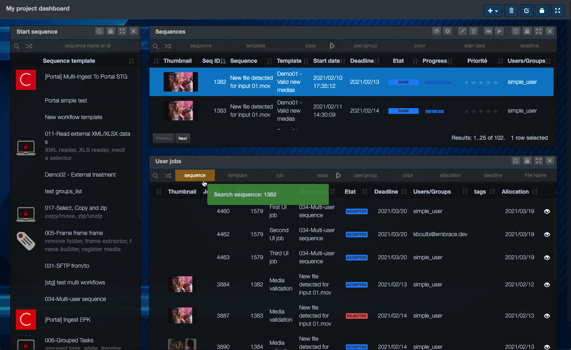Viewport: 571px width, 350px height.
Task: Toggle the eye visibility icon in Sequences header
Action: [437, 31]
